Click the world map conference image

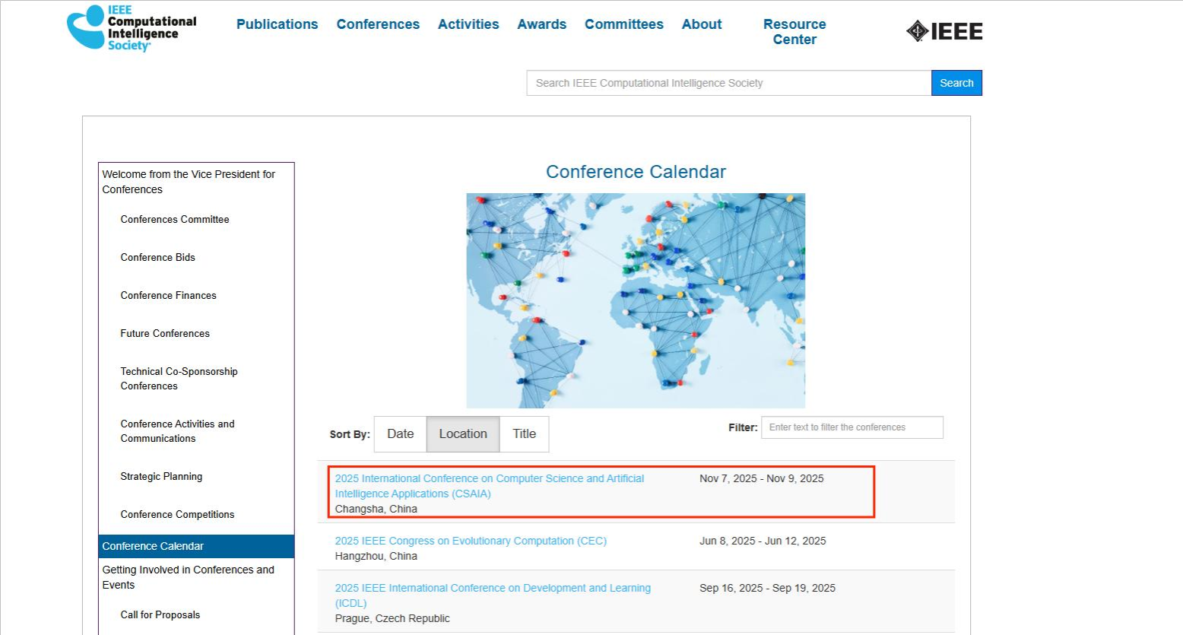(x=636, y=300)
